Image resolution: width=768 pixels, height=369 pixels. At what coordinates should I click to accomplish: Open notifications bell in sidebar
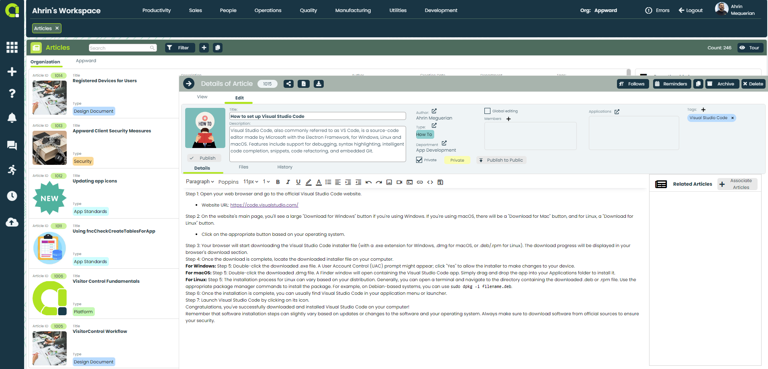[12, 118]
